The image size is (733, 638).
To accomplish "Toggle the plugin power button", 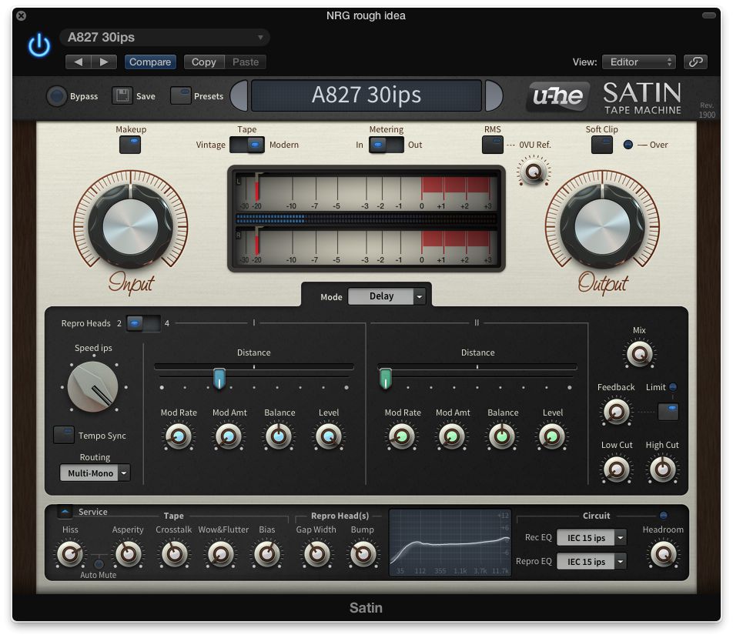I will (39, 46).
